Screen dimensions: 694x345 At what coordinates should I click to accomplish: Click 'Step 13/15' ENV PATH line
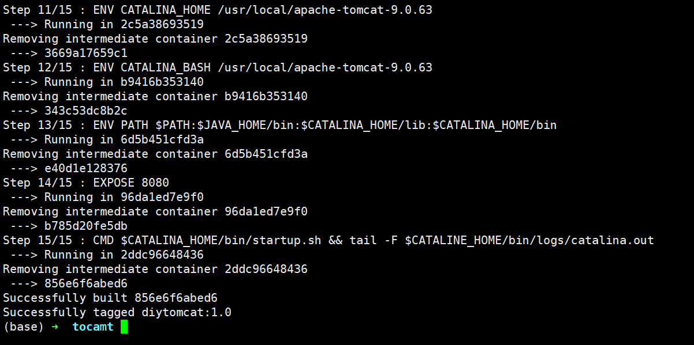tap(279, 125)
